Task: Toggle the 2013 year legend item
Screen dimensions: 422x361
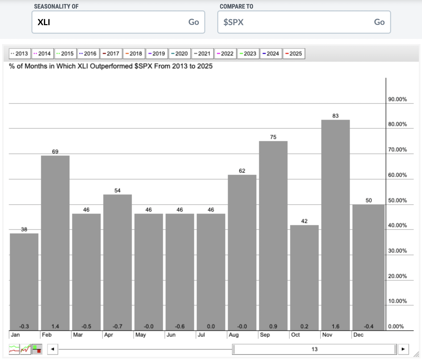Action: click(20, 54)
